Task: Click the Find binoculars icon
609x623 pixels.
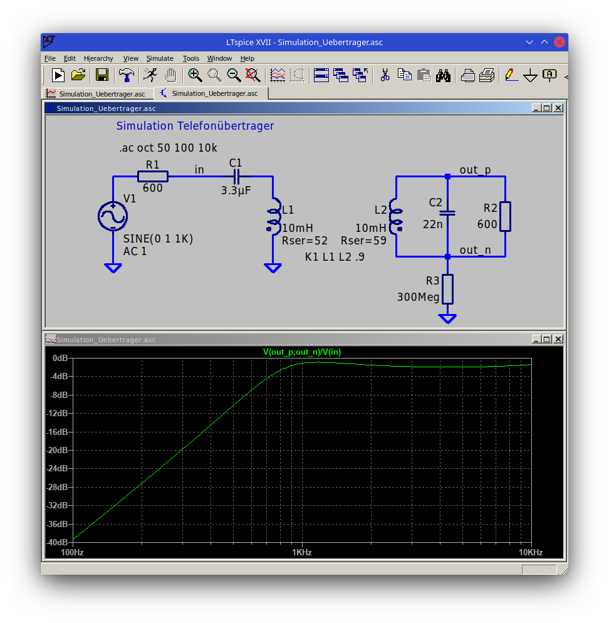Action: pyautogui.click(x=443, y=75)
